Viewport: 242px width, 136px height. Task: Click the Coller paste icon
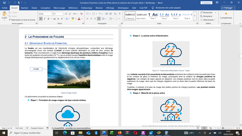point(4,15)
